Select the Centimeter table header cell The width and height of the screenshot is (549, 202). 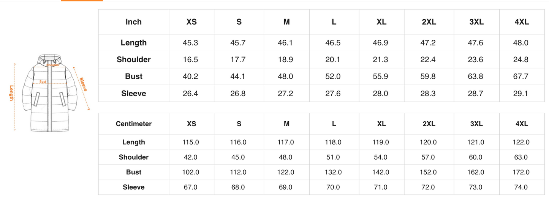click(x=134, y=124)
